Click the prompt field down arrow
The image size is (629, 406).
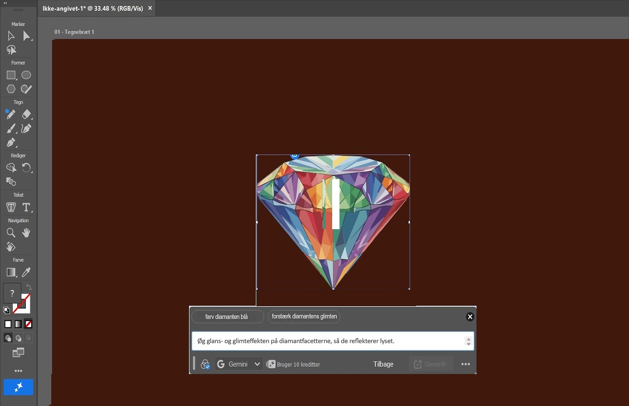pos(468,343)
